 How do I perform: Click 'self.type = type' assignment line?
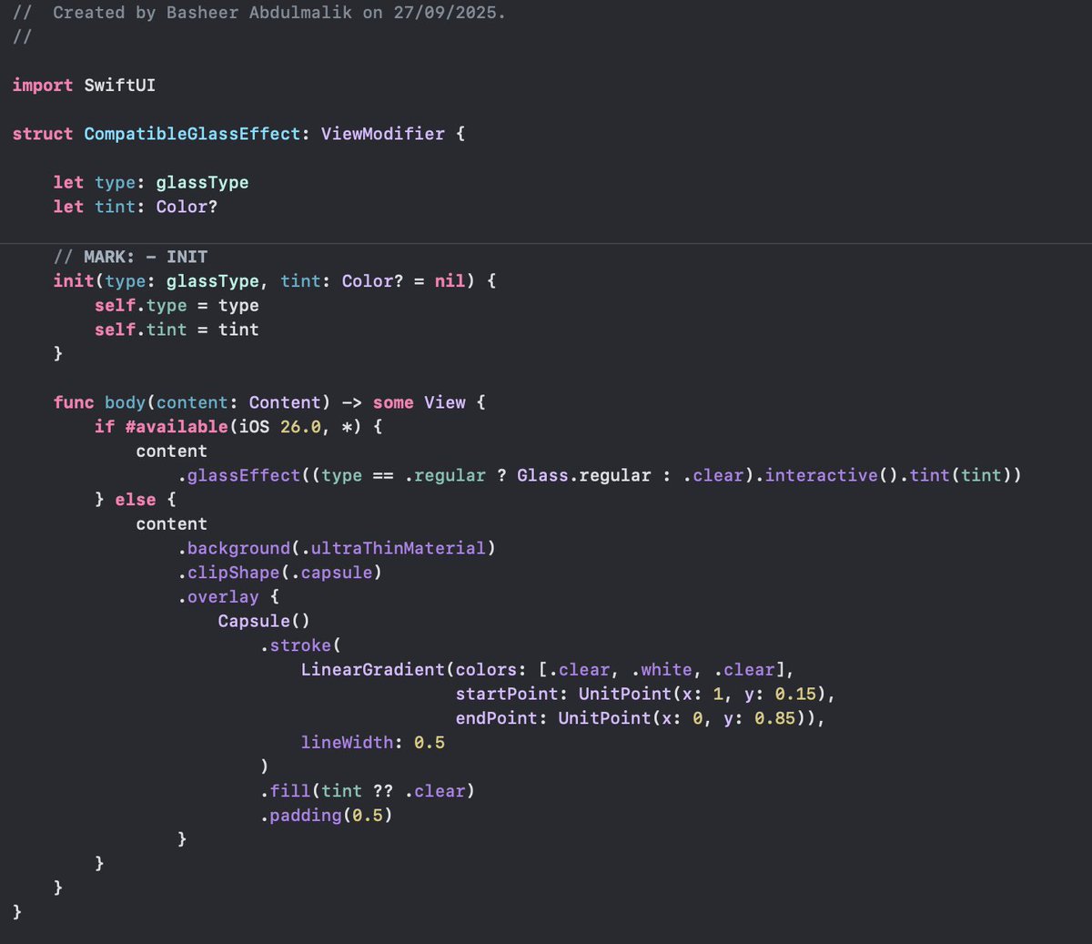[x=177, y=305]
